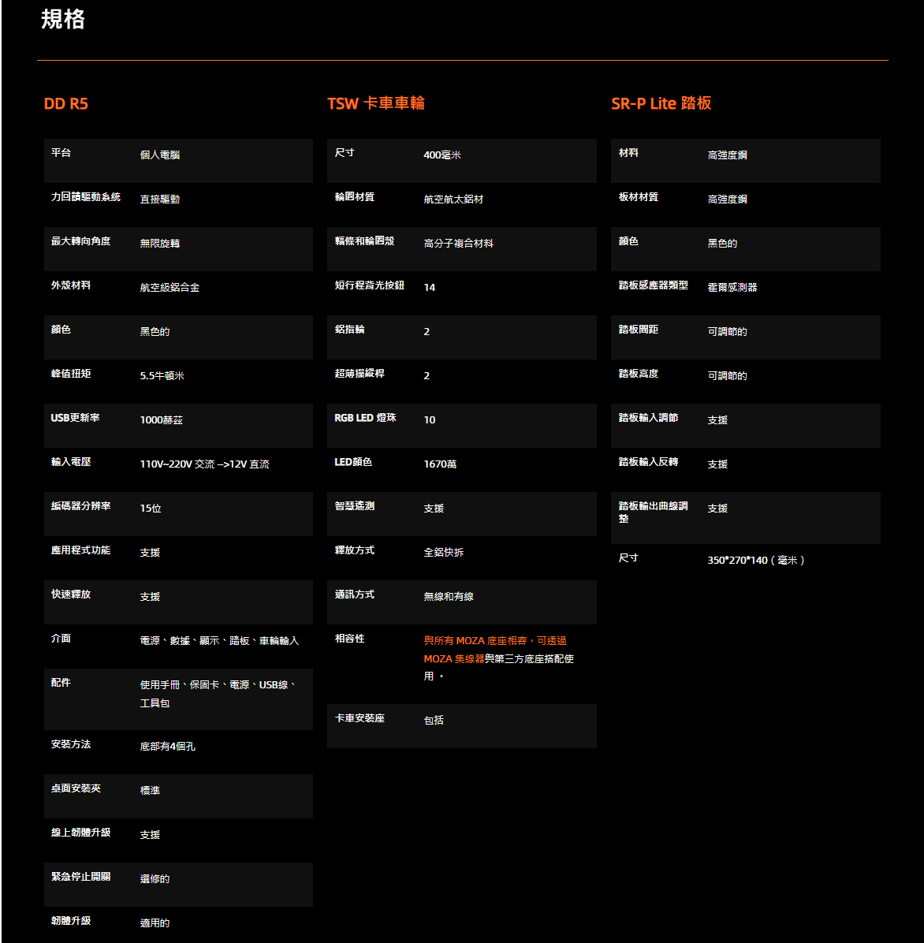Select the 電源、數據、顯示 interface value

coord(219,640)
